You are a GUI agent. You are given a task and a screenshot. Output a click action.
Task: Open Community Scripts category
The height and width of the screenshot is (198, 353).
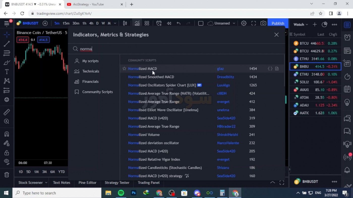pyautogui.click(x=97, y=92)
